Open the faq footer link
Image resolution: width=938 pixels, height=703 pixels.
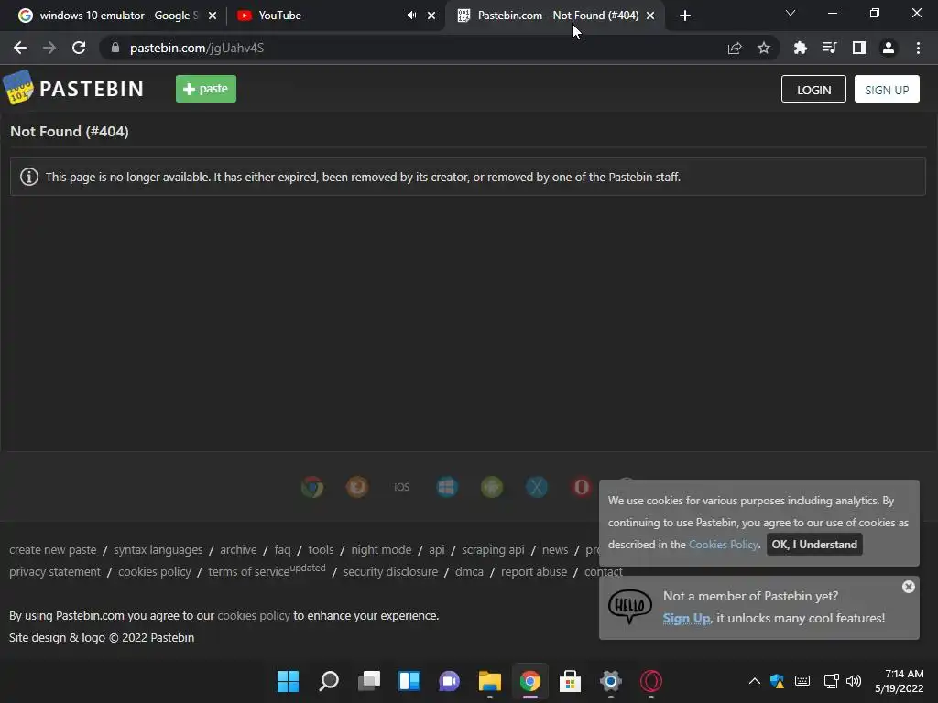pyautogui.click(x=282, y=549)
